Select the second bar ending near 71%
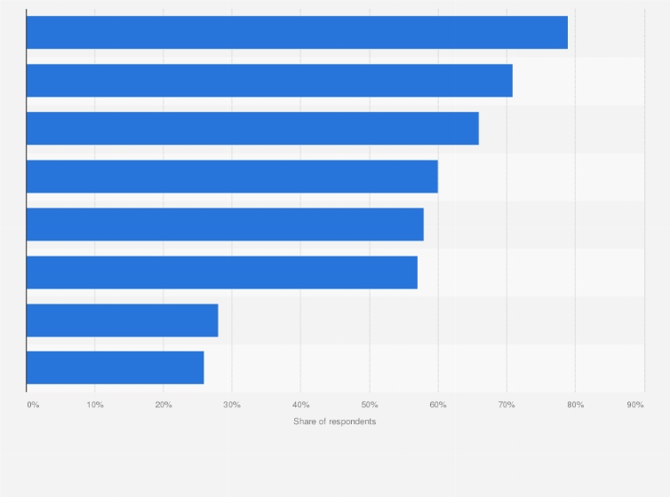The height and width of the screenshot is (497, 670). pos(269,81)
